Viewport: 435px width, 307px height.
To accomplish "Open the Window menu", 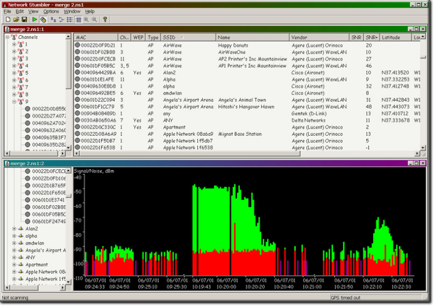I will [x=72, y=11].
